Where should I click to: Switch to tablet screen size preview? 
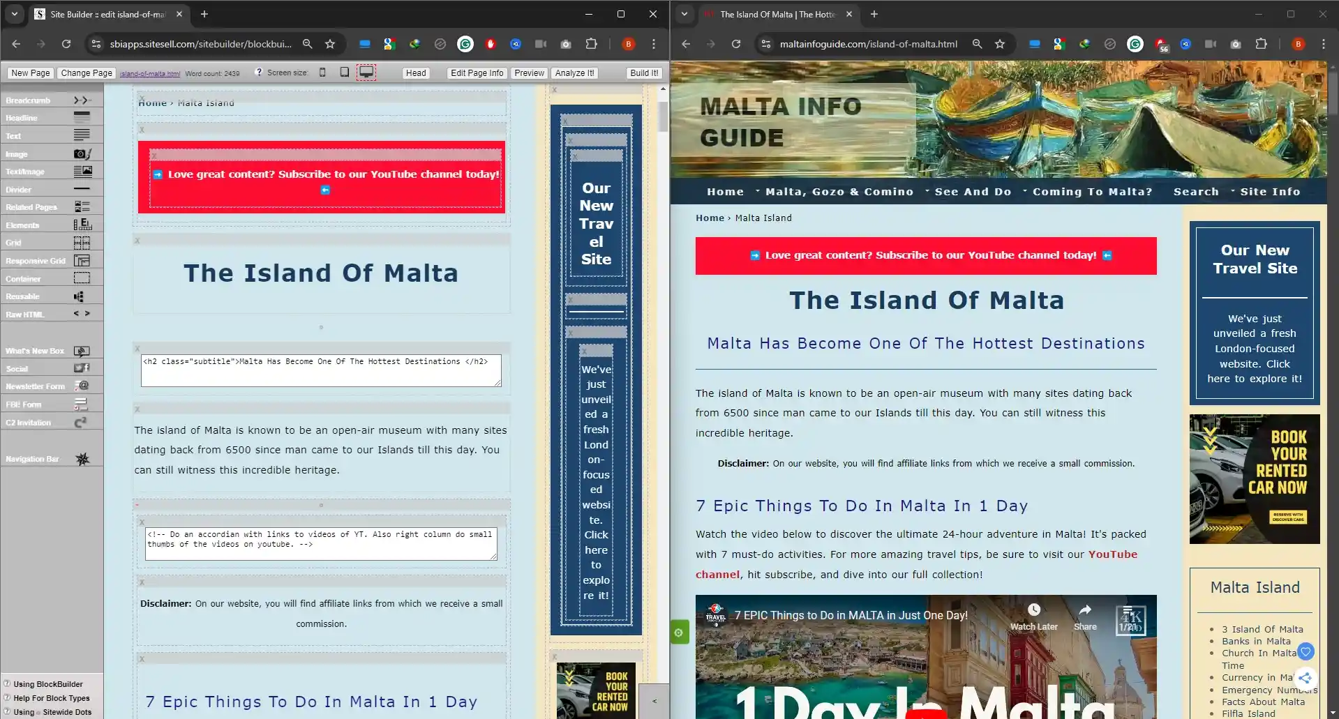[344, 73]
